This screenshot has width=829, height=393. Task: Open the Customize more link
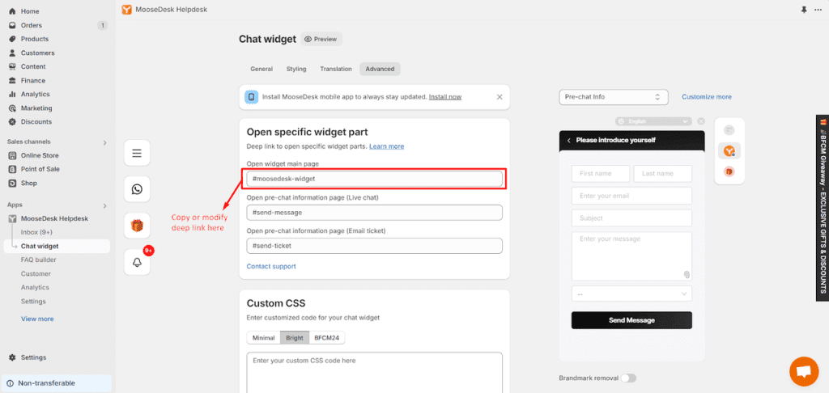(706, 97)
